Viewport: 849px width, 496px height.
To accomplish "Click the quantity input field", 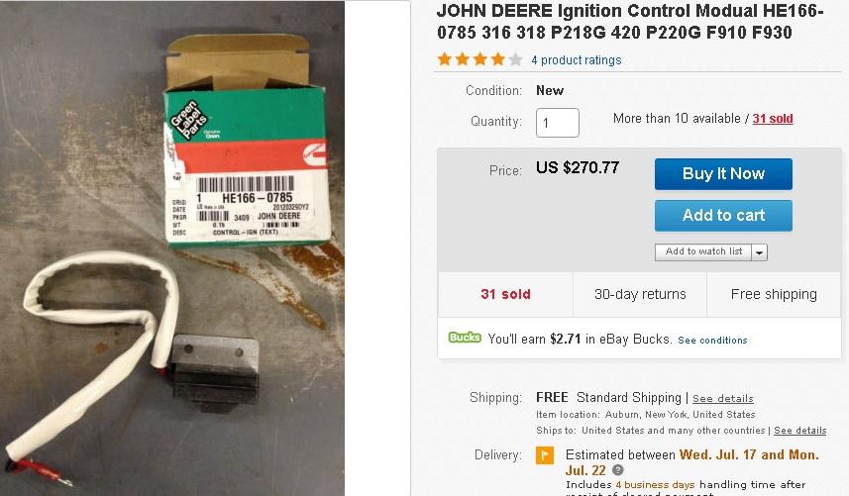I will tap(558, 123).
